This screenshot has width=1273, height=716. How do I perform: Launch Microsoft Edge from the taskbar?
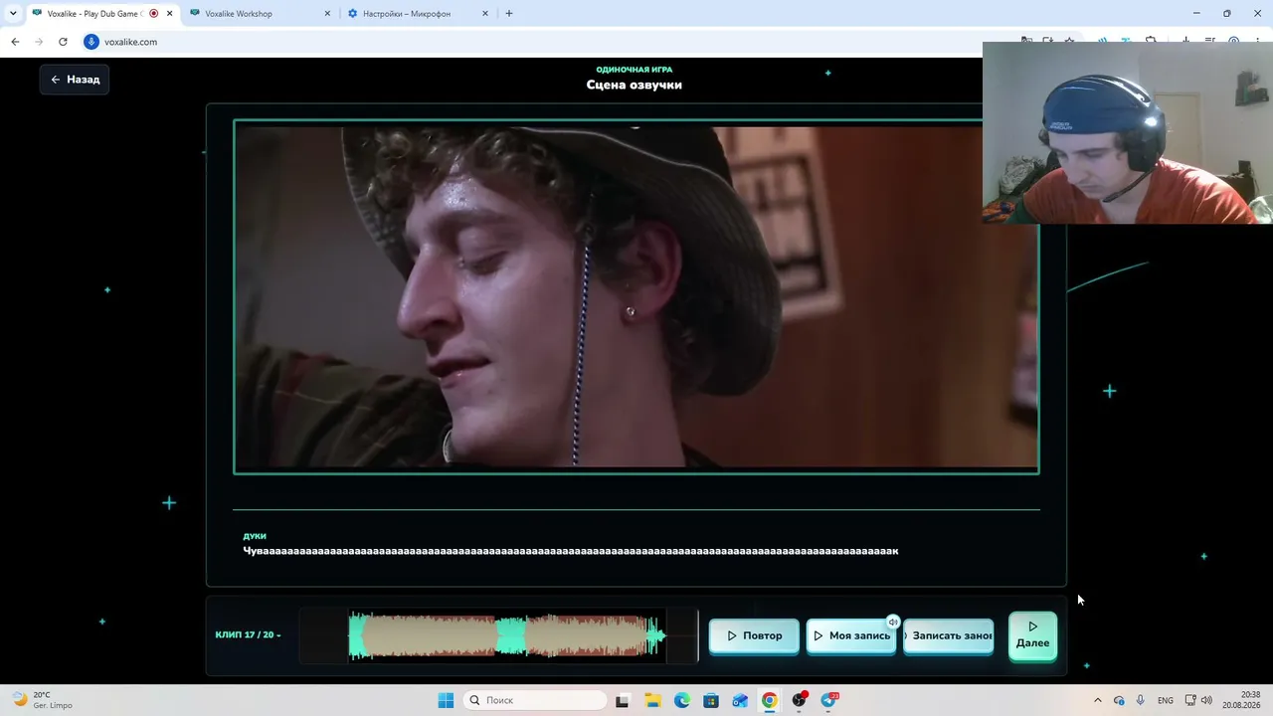pyautogui.click(x=682, y=700)
